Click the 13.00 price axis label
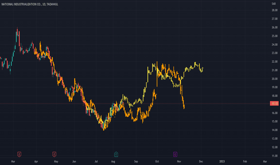This screenshot has height=165, width=280. point(275,139)
